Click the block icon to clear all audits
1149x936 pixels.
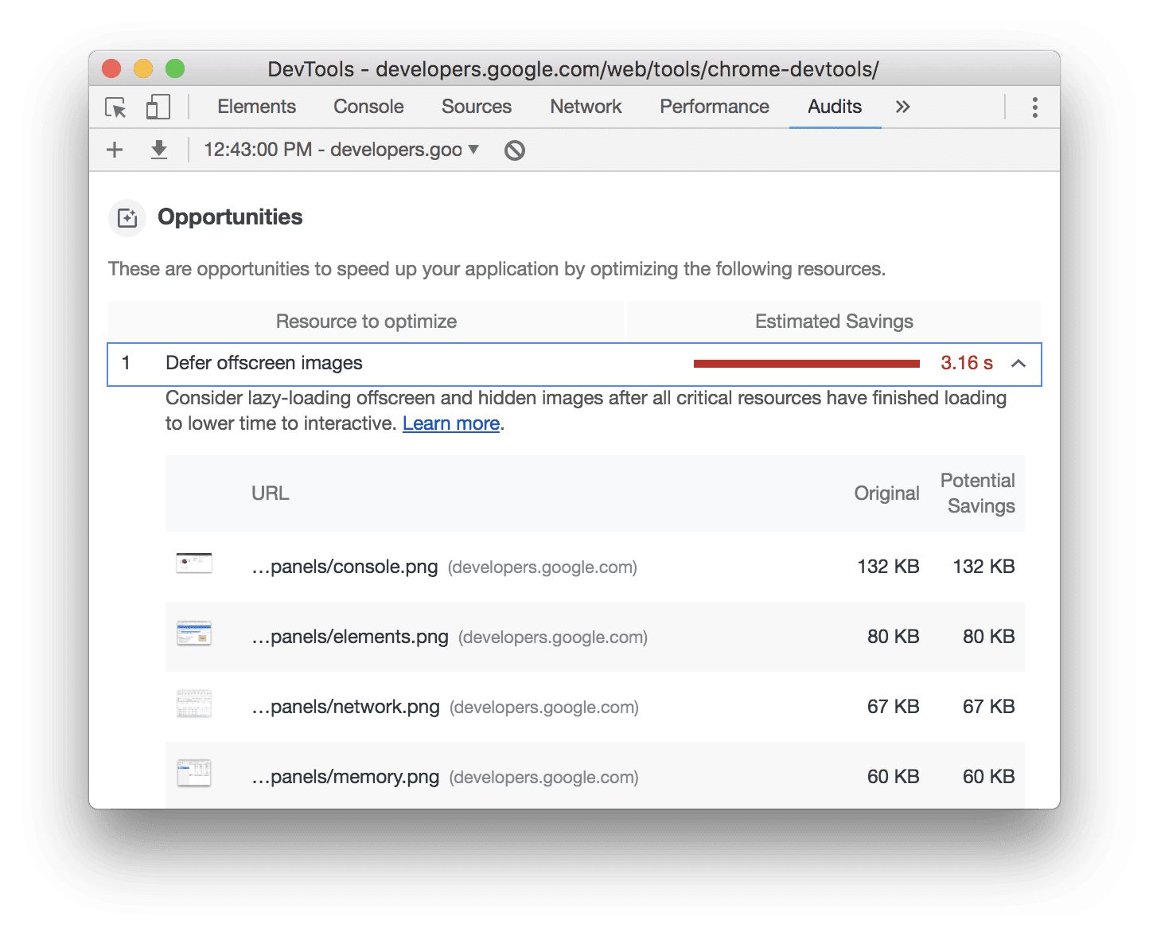click(x=514, y=150)
